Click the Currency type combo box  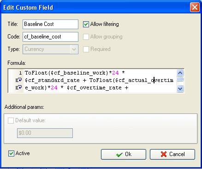coord(50,50)
